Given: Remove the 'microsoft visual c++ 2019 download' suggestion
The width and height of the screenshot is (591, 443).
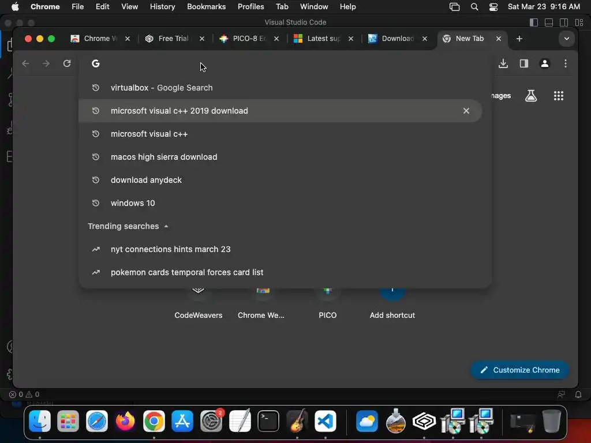Looking at the screenshot, I should [x=466, y=111].
